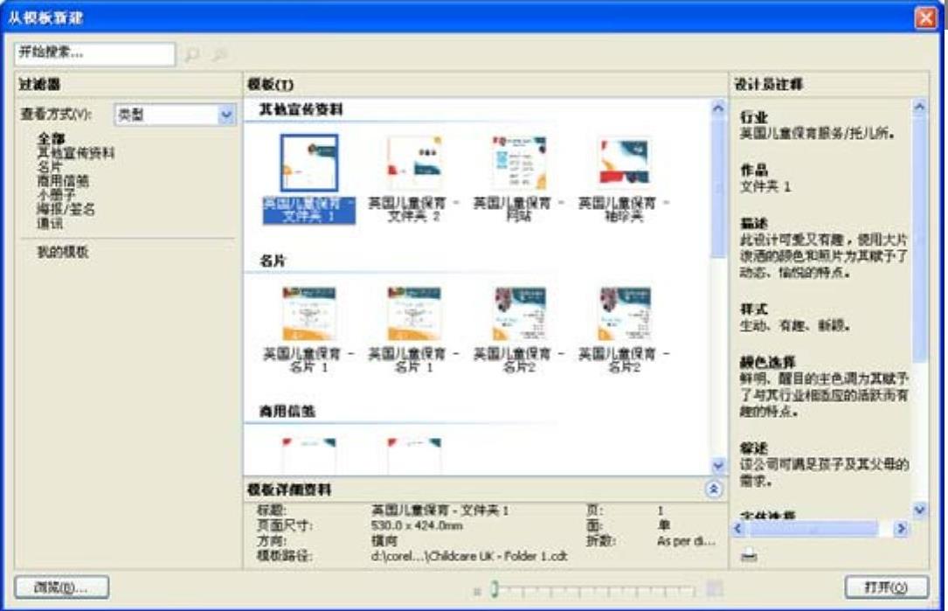The image size is (948, 611).
Task: Click in the 开始搜索 search field
Action: pos(95,53)
